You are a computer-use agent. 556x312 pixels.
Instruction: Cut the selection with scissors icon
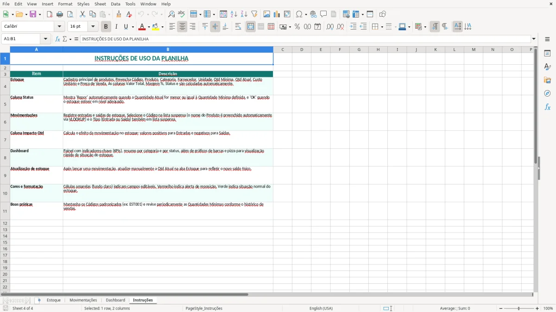click(x=82, y=14)
